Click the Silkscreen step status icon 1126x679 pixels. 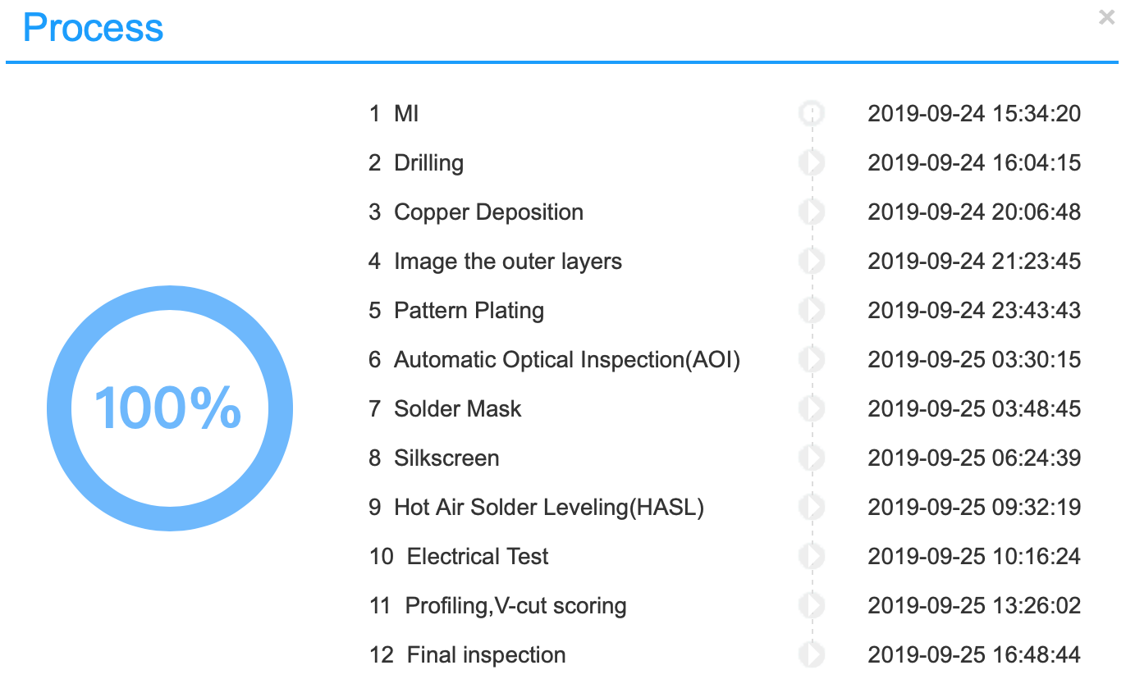tap(812, 458)
